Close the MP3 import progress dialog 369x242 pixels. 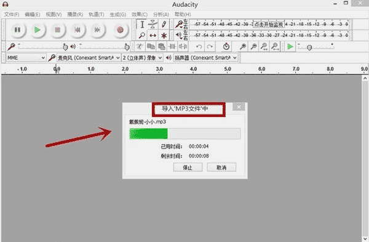pyautogui.click(x=239, y=107)
